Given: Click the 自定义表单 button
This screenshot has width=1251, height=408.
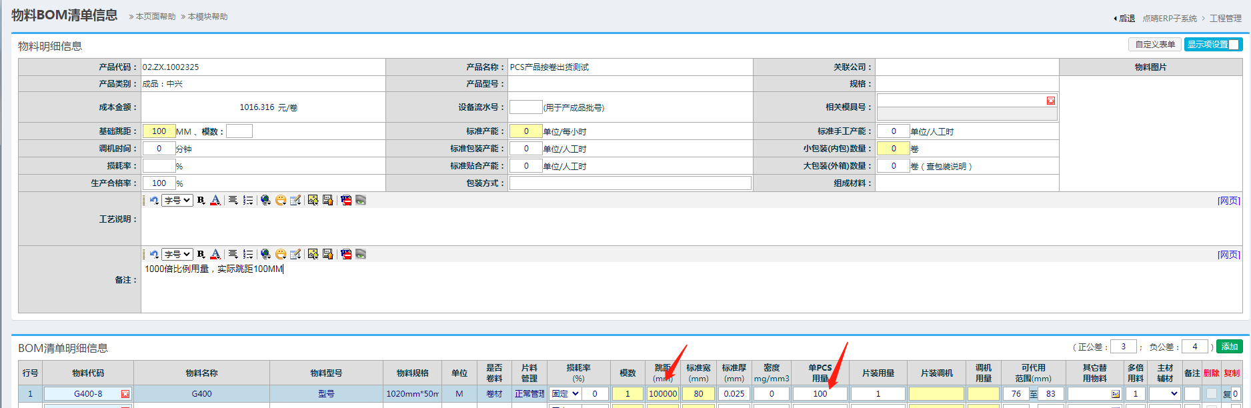Looking at the screenshot, I should coord(1155,45).
